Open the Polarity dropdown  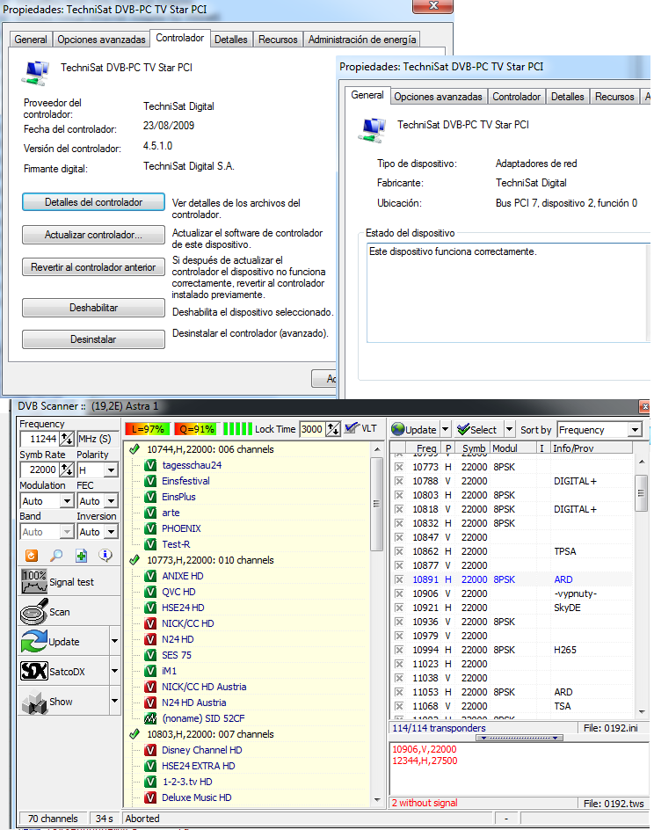point(111,470)
